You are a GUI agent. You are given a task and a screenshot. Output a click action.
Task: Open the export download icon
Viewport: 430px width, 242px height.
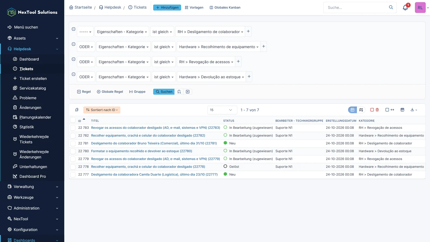click(414, 110)
